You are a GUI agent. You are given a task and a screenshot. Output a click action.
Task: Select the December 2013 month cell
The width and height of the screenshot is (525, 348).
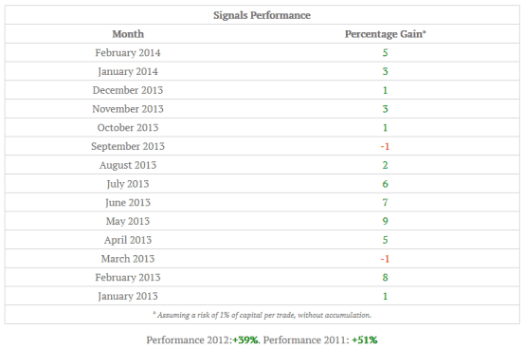click(x=128, y=90)
